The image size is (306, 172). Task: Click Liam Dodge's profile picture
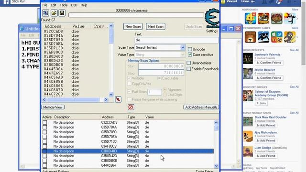[248, 151]
